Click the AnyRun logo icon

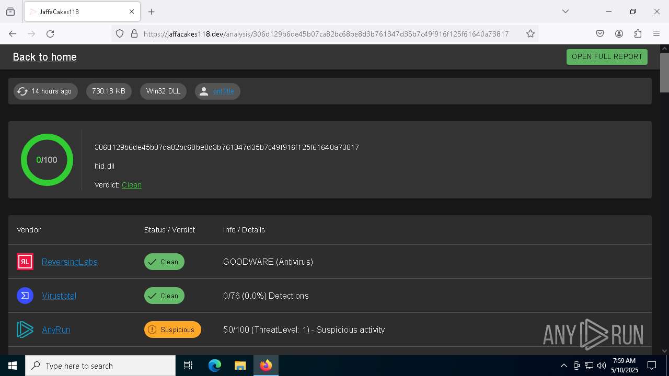(x=25, y=330)
